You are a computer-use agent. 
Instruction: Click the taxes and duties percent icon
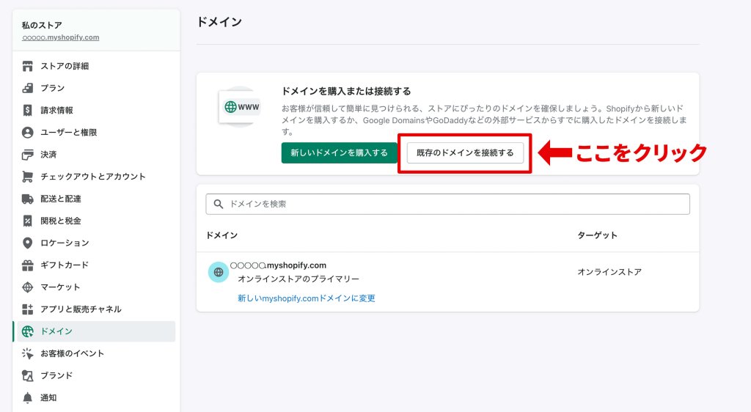pos(28,221)
